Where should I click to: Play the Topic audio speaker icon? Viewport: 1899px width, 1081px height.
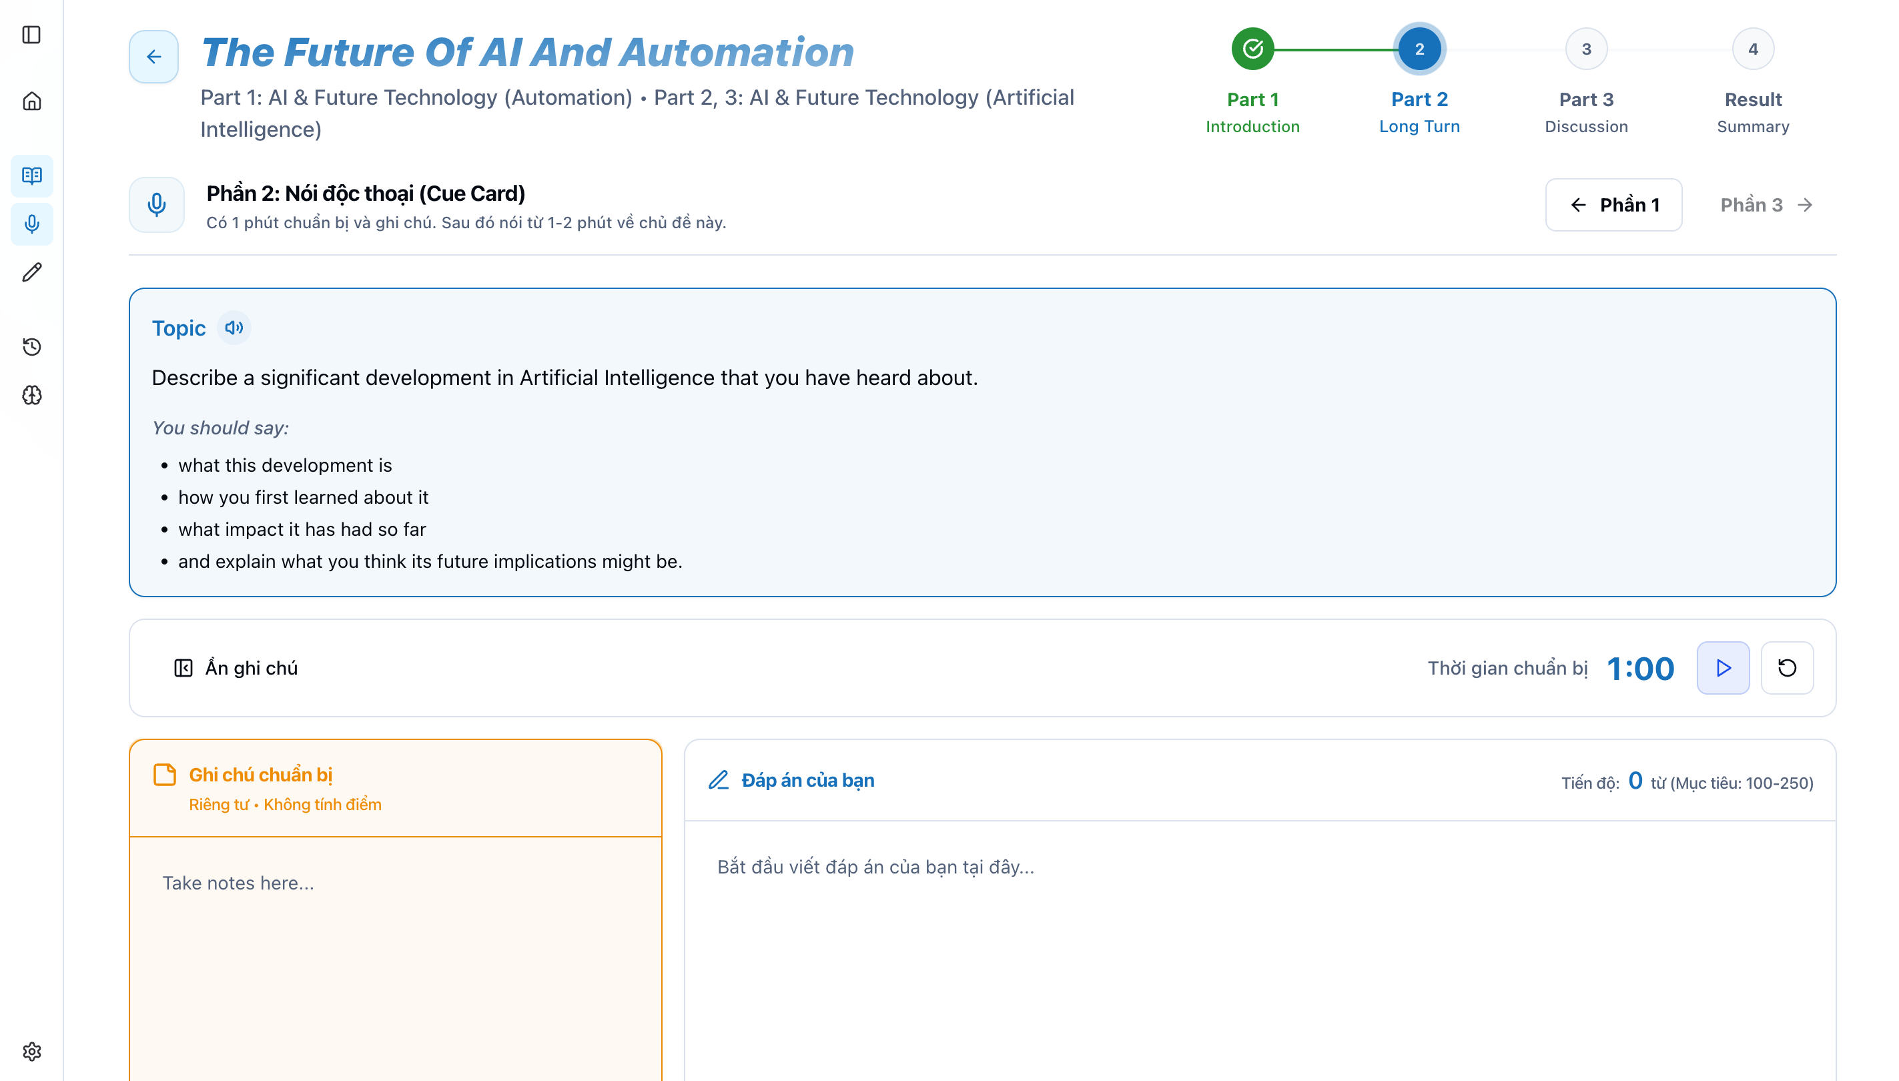pos(234,328)
